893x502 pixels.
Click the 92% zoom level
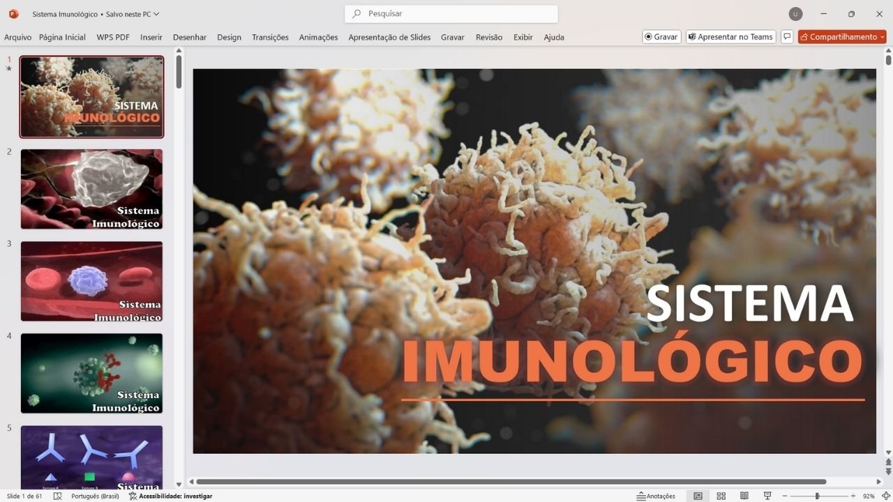click(x=869, y=496)
